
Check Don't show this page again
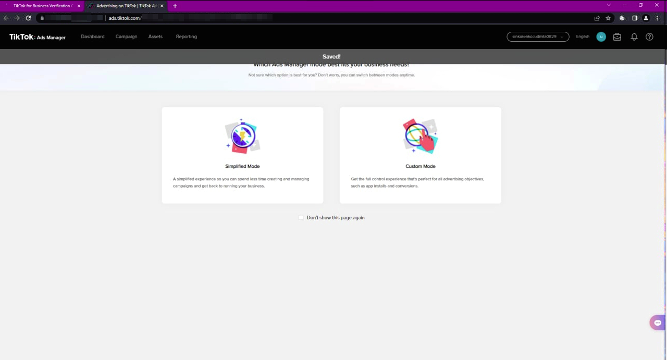(x=301, y=217)
